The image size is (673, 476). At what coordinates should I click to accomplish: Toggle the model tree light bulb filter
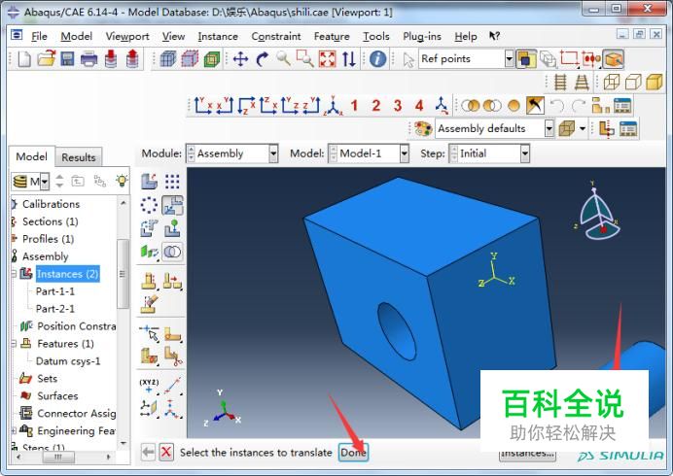coord(123,181)
